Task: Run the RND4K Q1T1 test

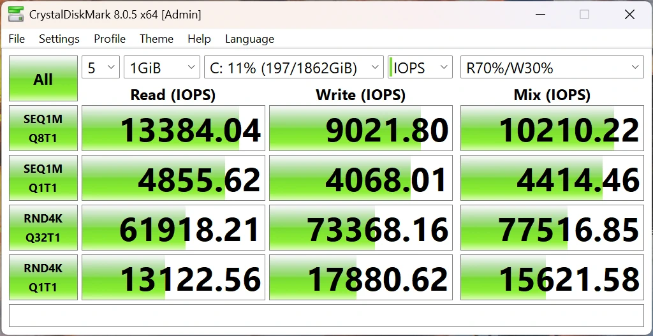Action: 43,277
